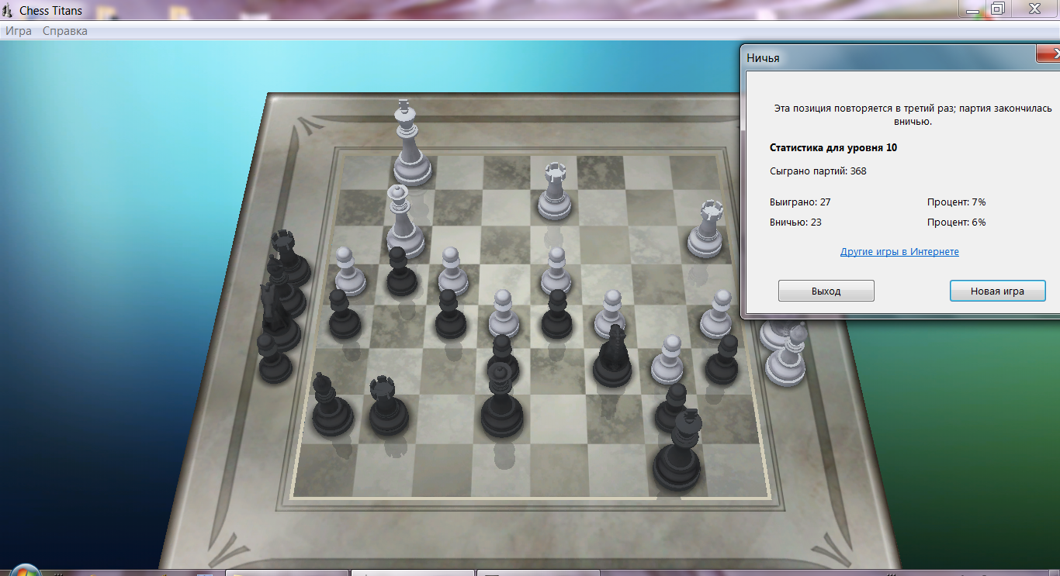
Task: Select the leftmost white pawn on the board
Action: point(350,273)
